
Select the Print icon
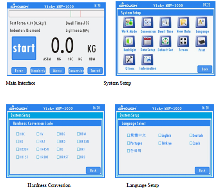[x=201, y=41]
